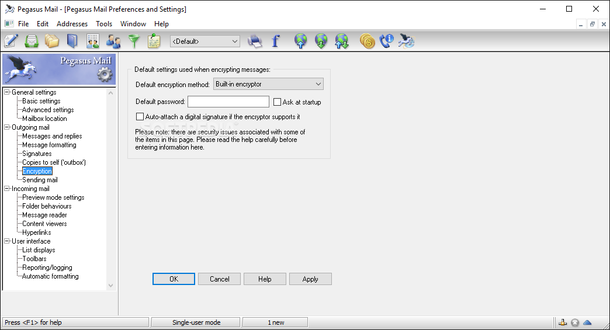The height and width of the screenshot is (330, 610).
Task: Click the blue font 'f' icon
Action: (x=275, y=41)
